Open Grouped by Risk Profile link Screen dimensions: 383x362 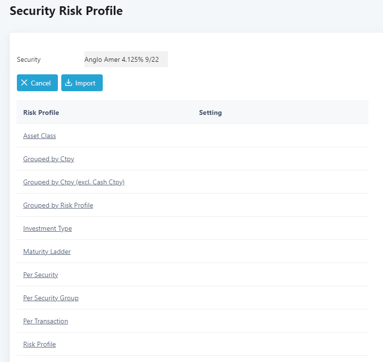[x=58, y=205]
